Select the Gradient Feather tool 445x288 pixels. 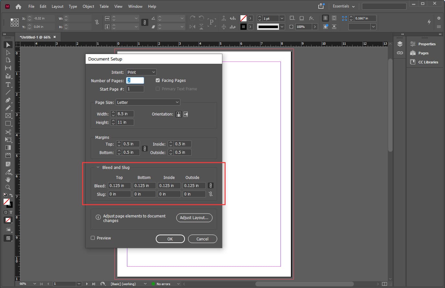coord(8,155)
